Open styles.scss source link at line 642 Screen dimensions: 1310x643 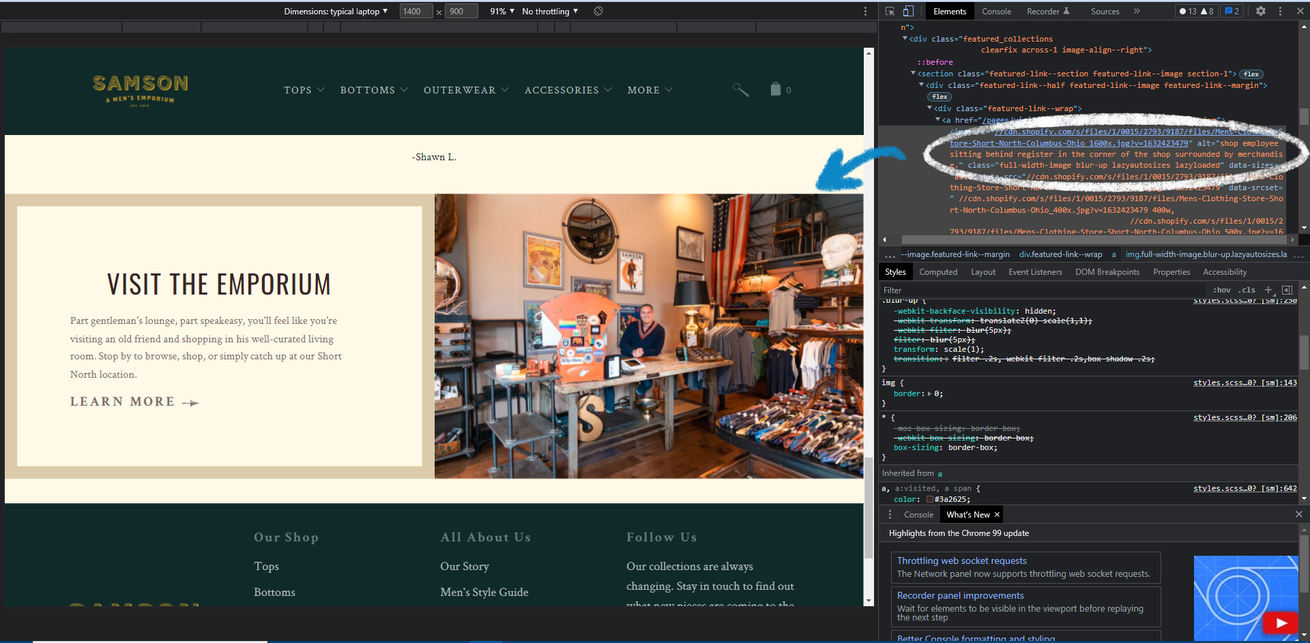1244,488
